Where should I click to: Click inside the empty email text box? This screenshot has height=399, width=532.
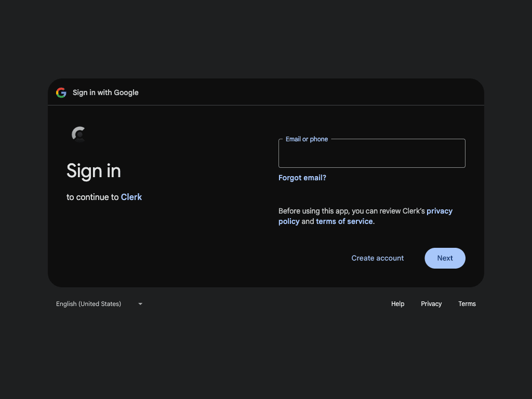[x=371, y=155]
